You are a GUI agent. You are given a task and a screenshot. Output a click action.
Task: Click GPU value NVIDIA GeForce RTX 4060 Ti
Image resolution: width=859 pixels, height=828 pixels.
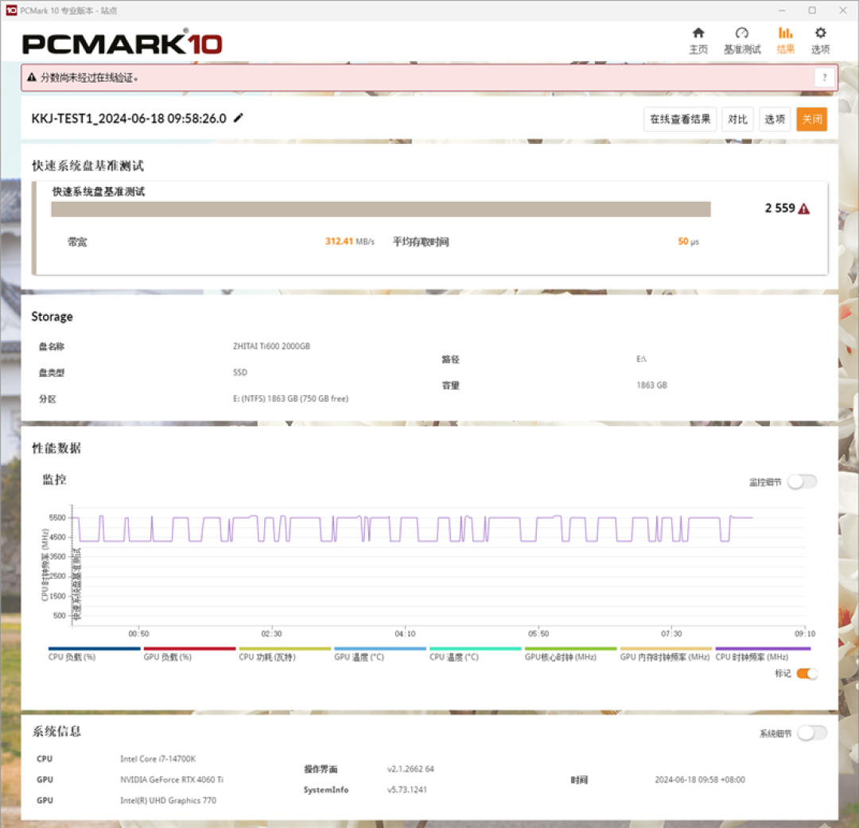click(x=172, y=779)
